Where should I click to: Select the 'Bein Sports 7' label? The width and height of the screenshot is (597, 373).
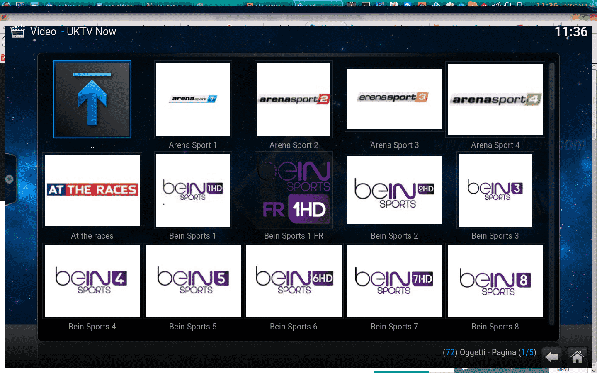pos(394,327)
